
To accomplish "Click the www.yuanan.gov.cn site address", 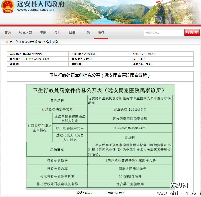I will coord(35,10).
